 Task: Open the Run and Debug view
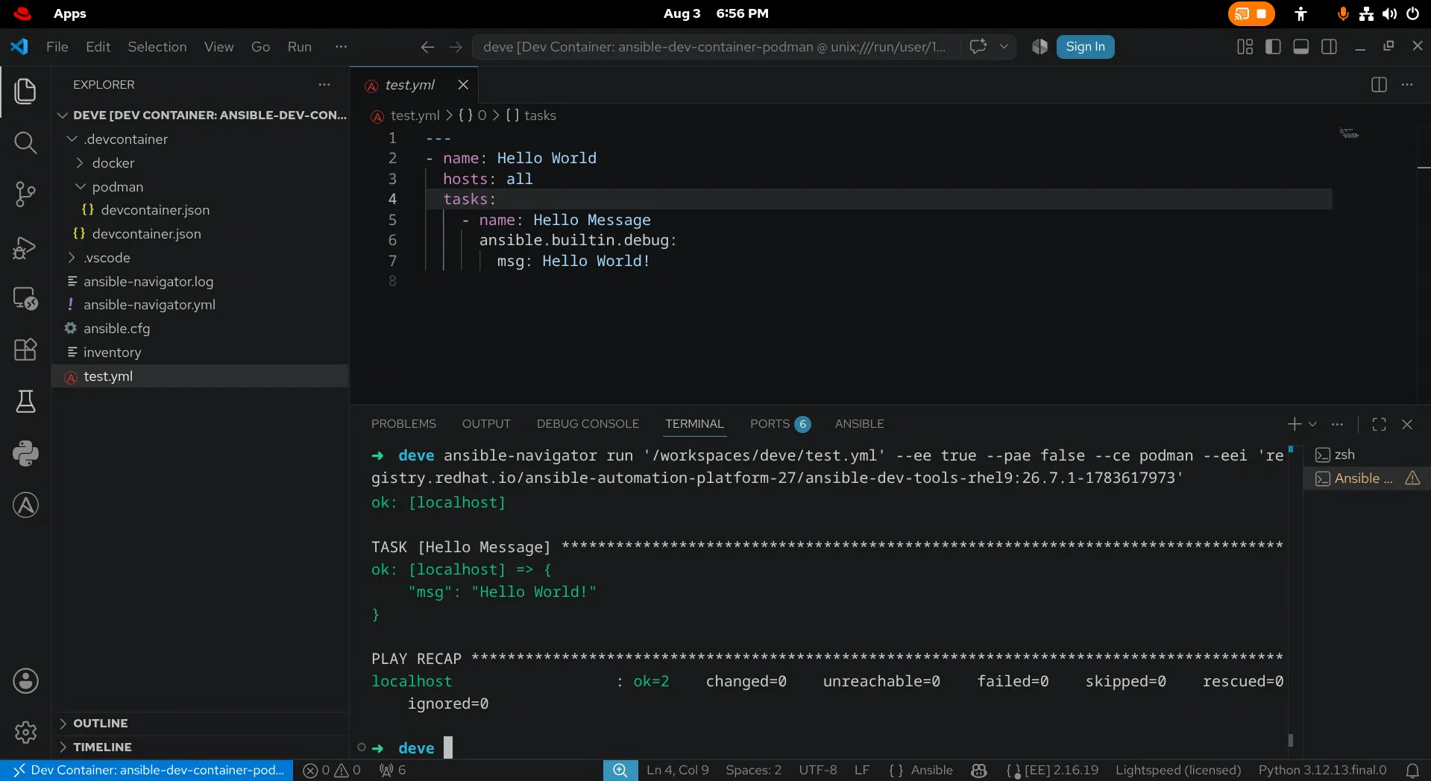25,247
